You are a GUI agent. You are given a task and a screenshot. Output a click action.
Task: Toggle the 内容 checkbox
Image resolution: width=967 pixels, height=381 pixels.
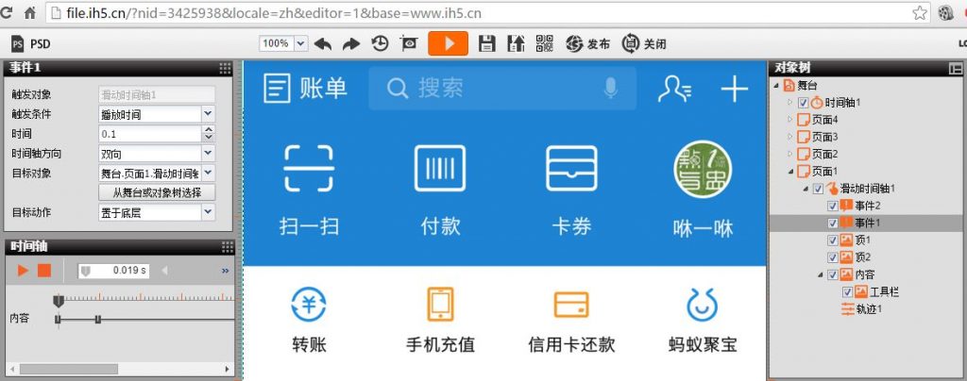832,274
